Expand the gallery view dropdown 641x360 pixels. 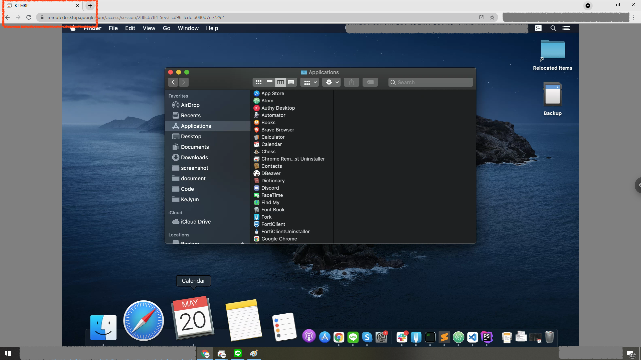pyautogui.click(x=314, y=82)
